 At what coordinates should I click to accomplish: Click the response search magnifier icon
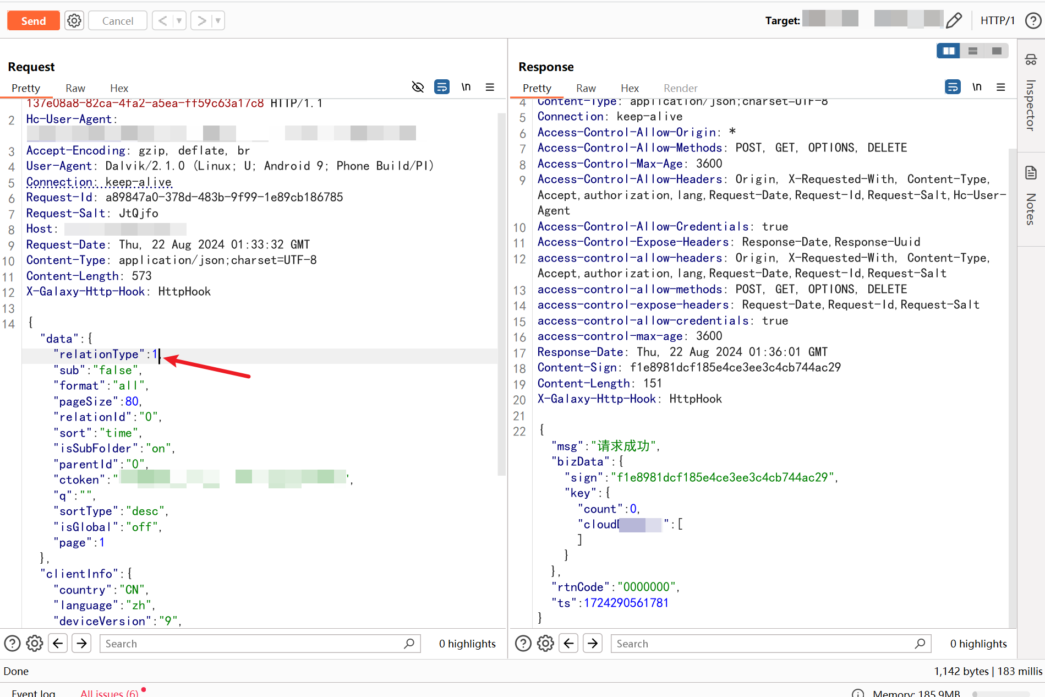click(921, 644)
